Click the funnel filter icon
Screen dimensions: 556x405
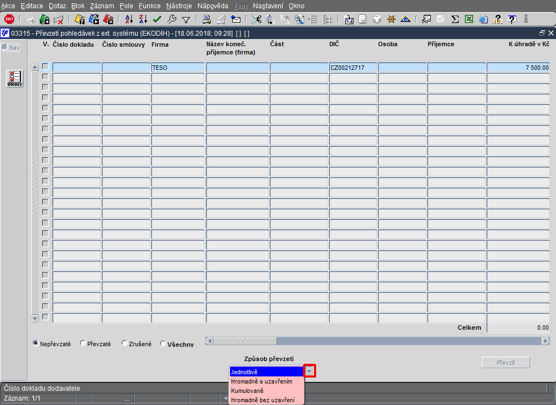pyautogui.click(x=186, y=20)
